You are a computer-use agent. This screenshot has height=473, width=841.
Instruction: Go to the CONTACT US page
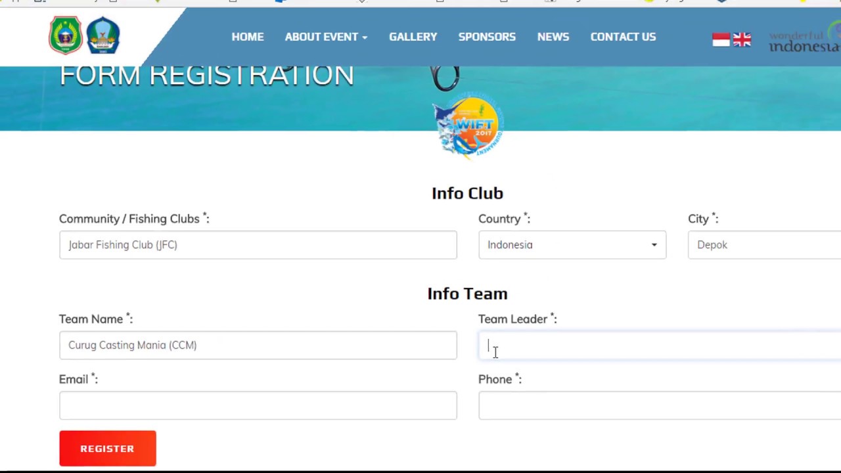(x=623, y=37)
